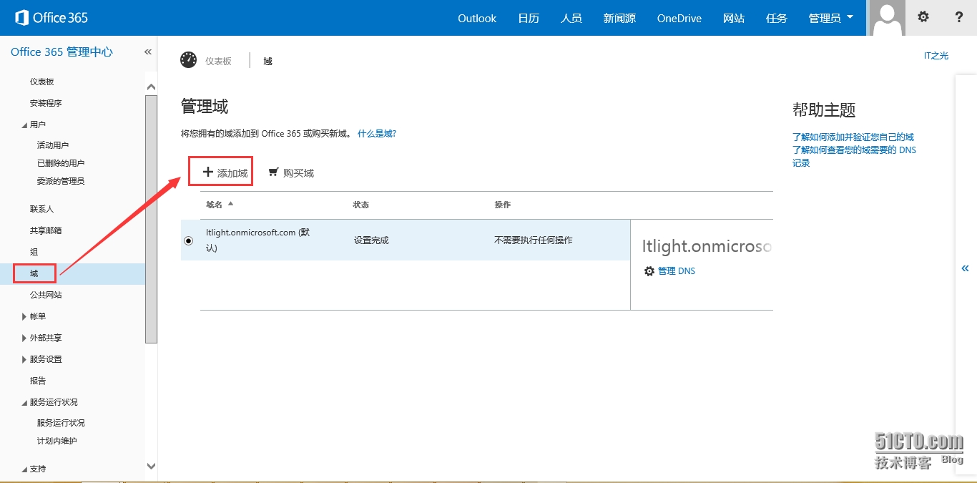Collapse the 用户 tree section
The image size is (977, 483).
pos(25,125)
